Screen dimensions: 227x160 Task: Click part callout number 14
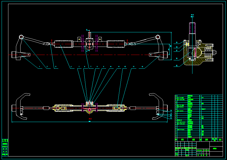(x=143, y=67)
